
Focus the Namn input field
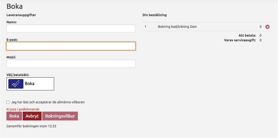[71, 28]
